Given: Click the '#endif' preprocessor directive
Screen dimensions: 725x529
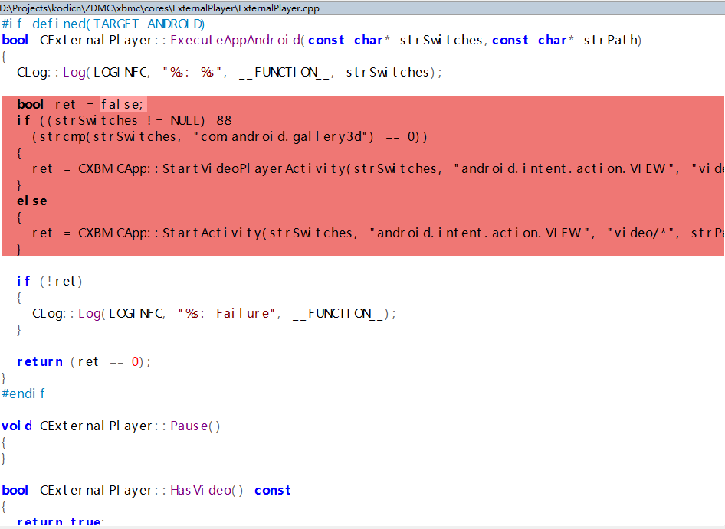Looking at the screenshot, I should [23, 393].
